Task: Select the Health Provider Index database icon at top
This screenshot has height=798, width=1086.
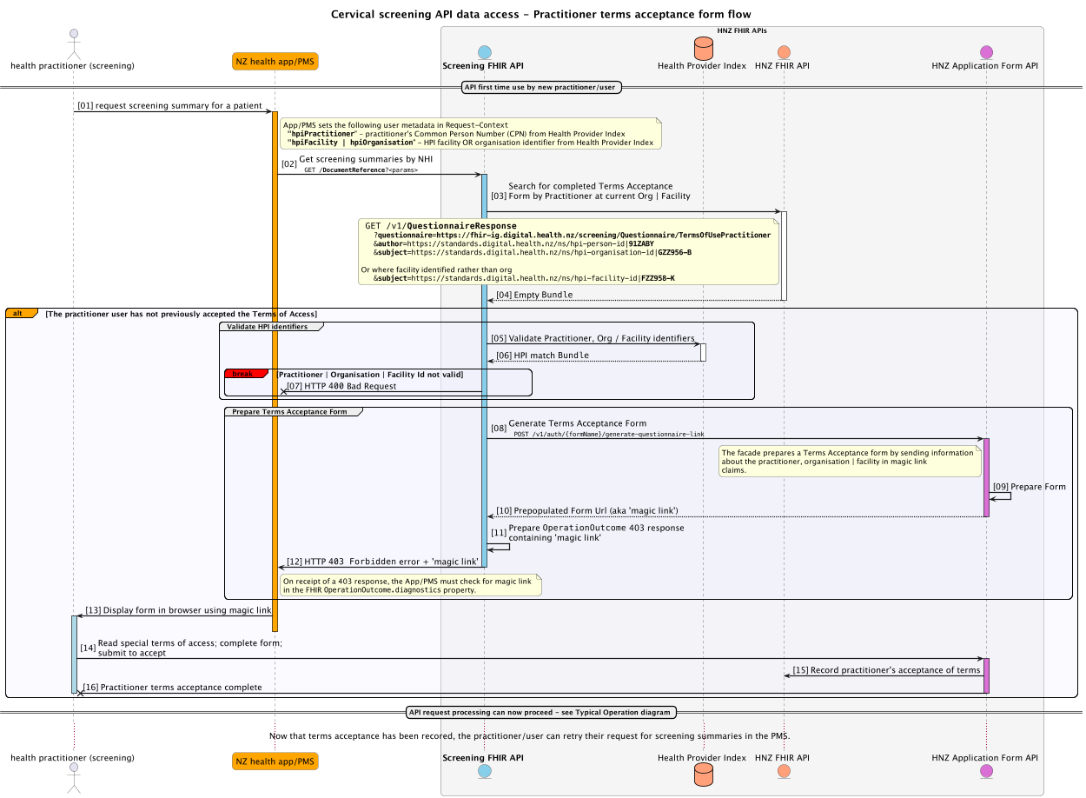Action: pyautogui.click(x=703, y=48)
